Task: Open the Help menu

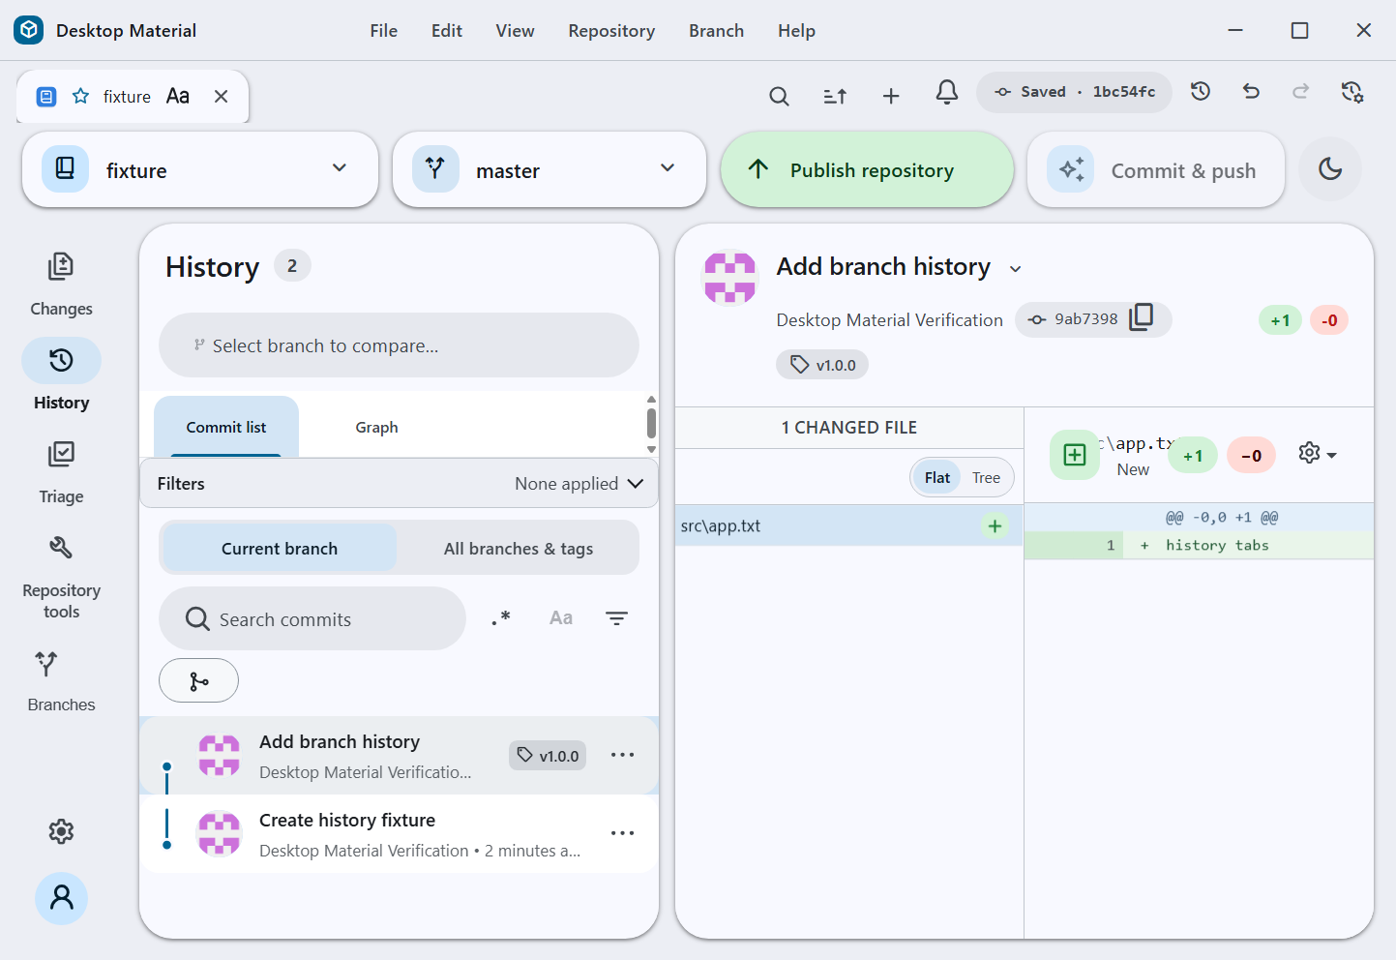Action: pyautogui.click(x=796, y=30)
